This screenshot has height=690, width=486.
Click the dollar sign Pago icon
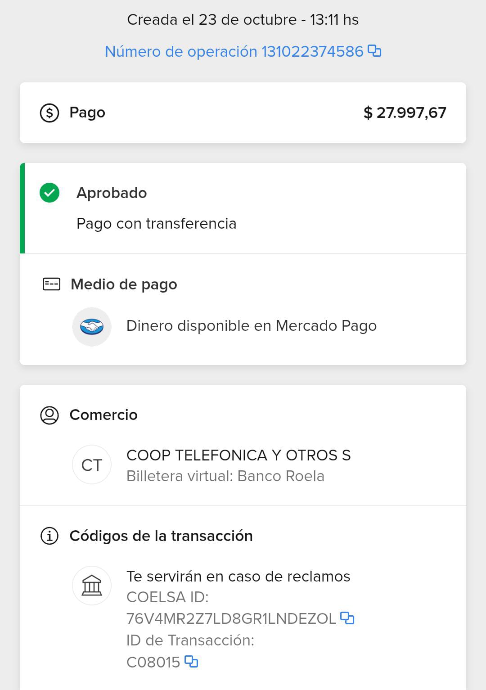[x=49, y=113]
